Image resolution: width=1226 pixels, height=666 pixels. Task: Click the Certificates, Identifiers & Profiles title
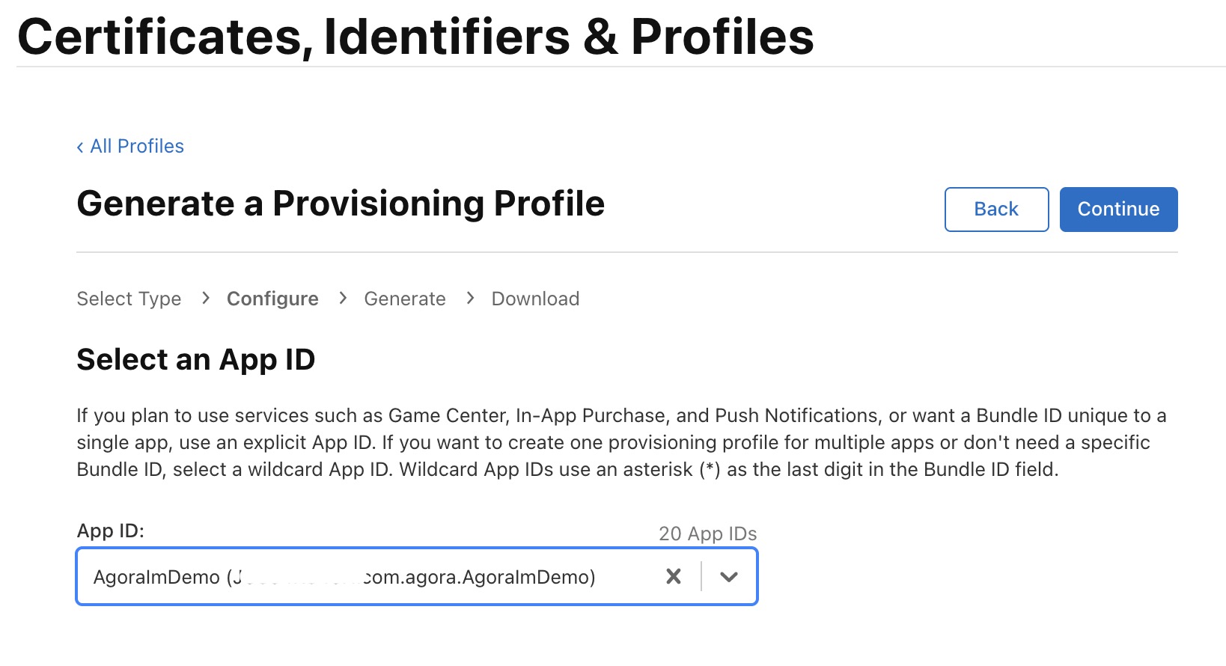click(415, 36)
